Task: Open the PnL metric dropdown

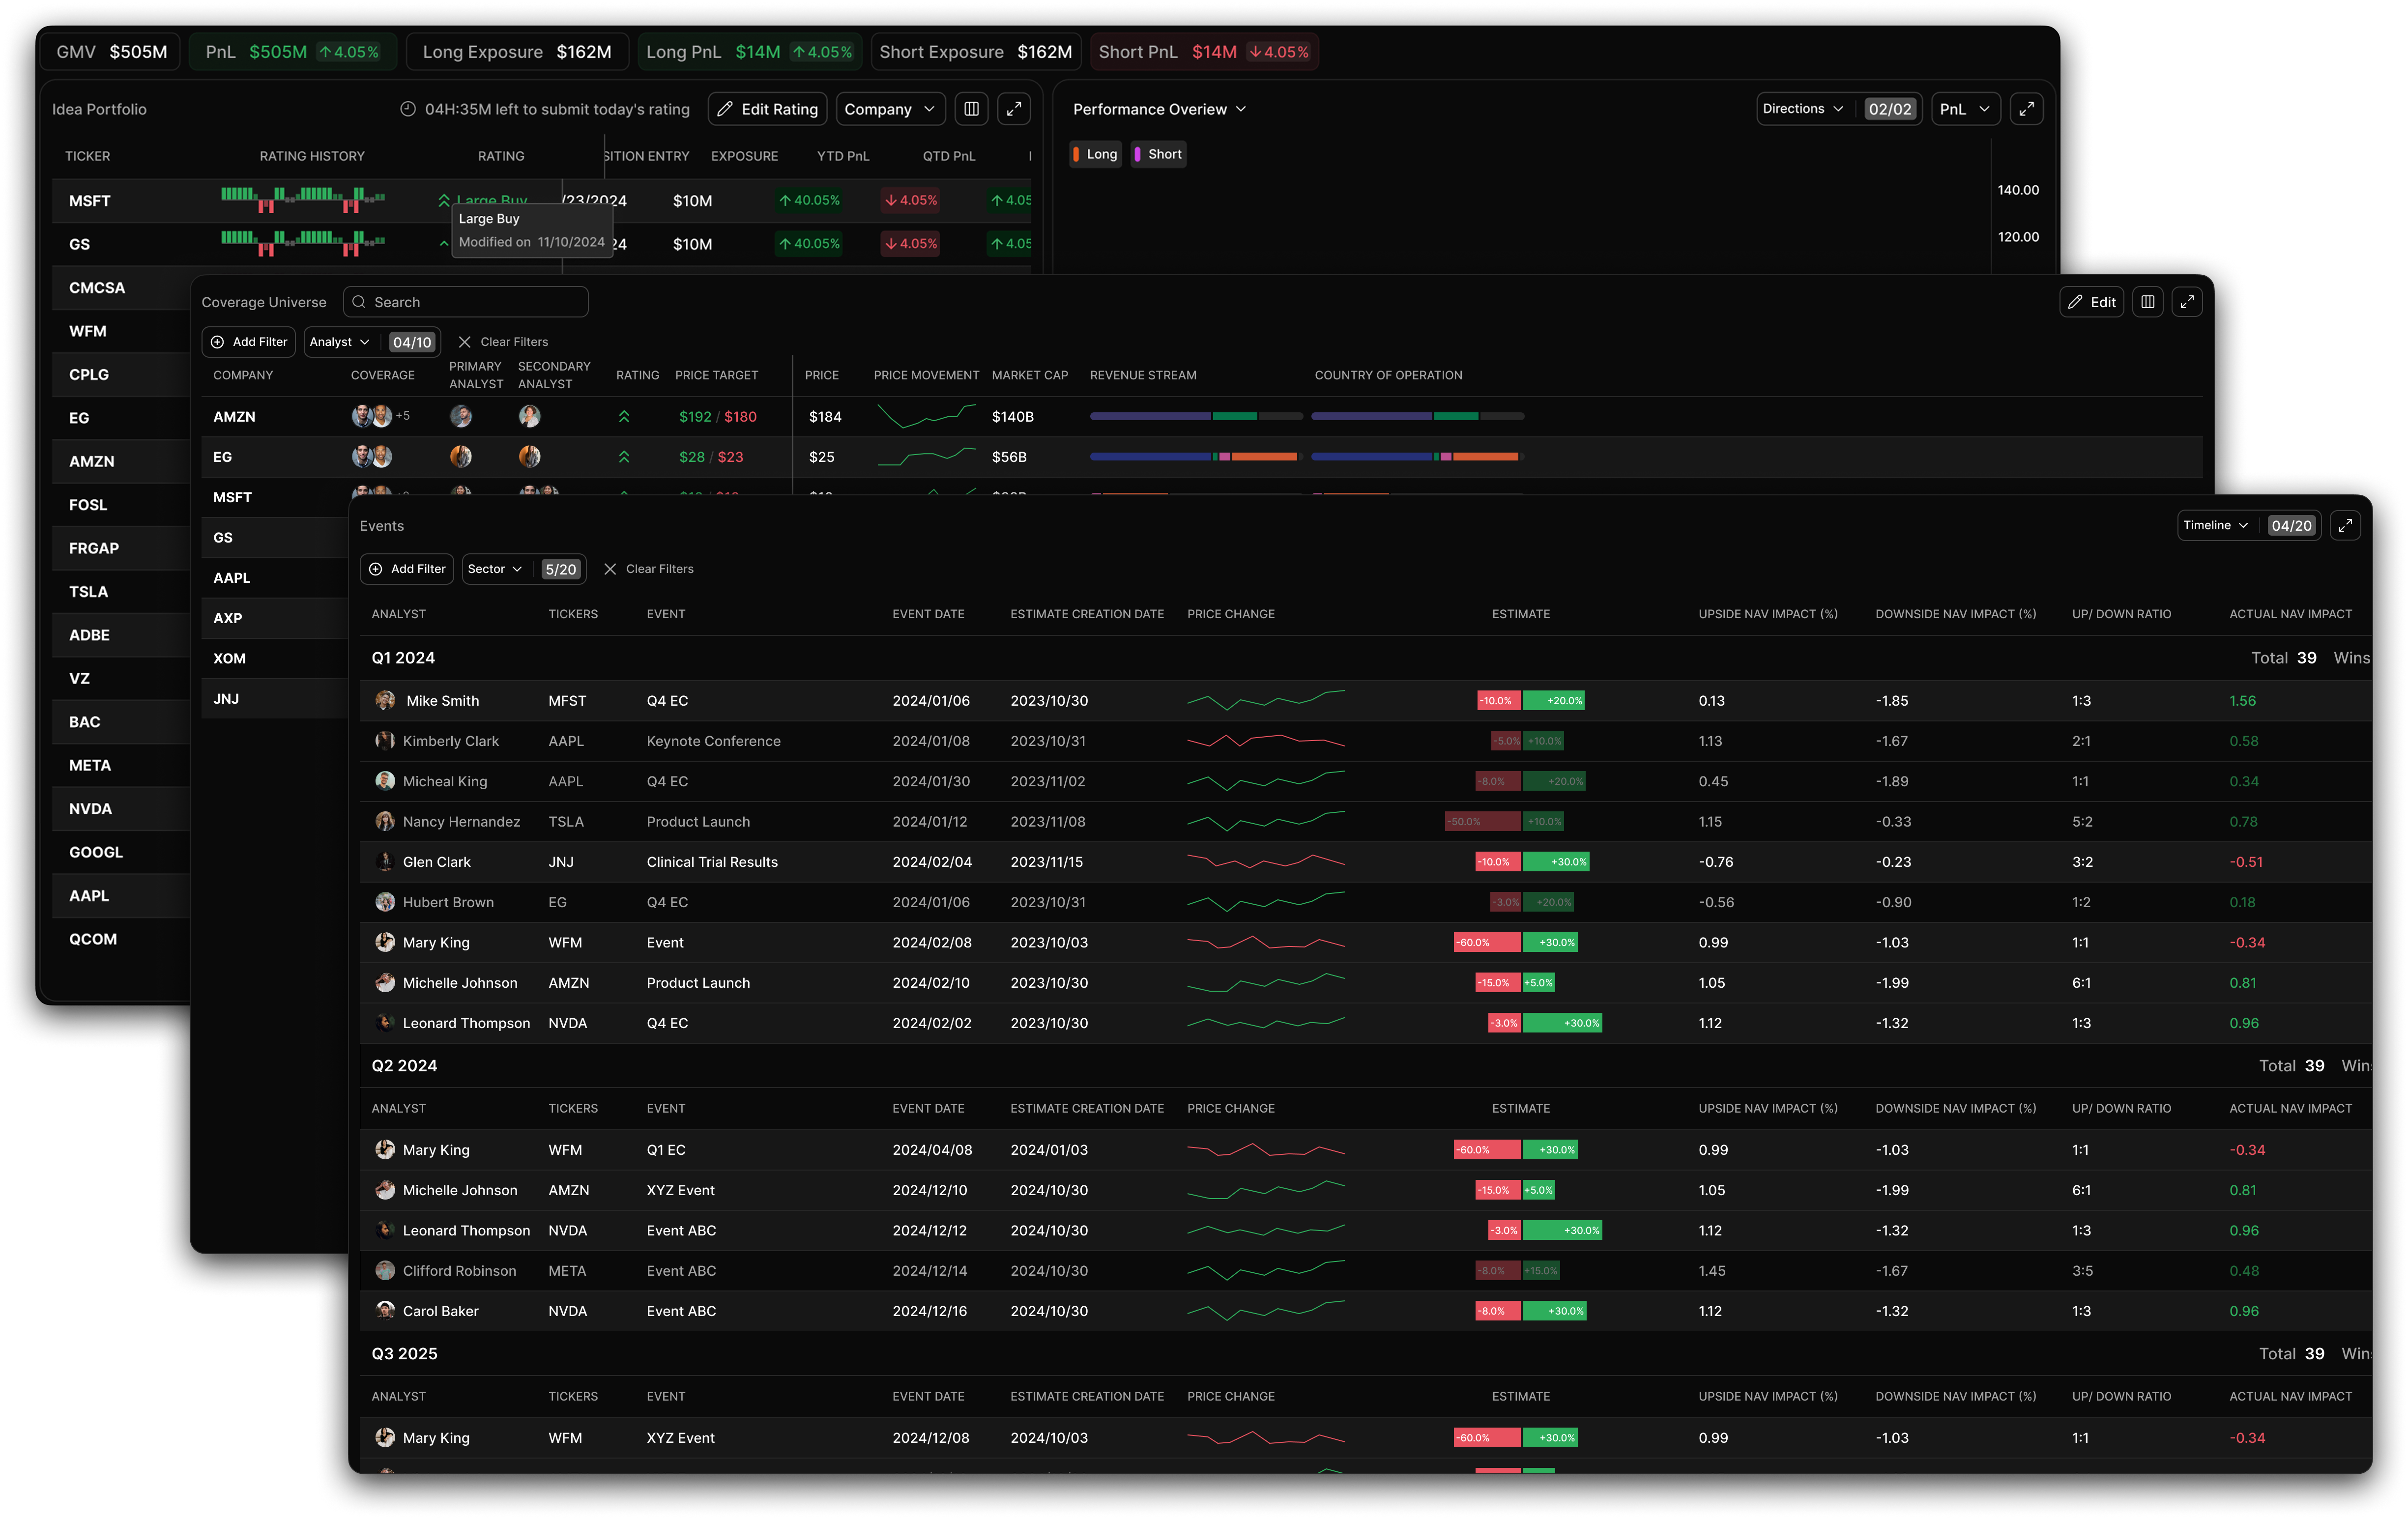Action: coord(1964,109)
